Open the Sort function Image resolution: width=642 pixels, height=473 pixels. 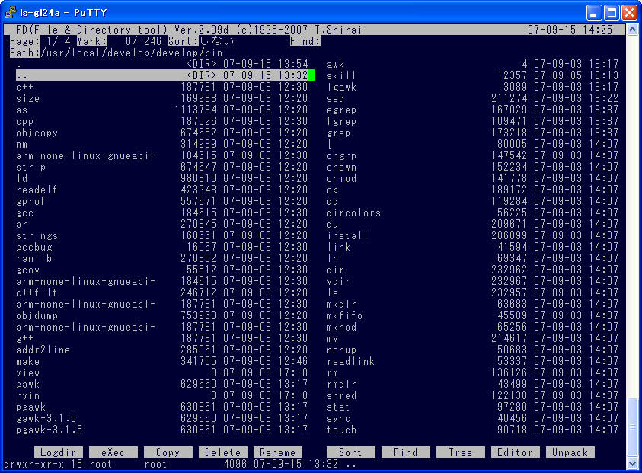click(x=350, y=452)
